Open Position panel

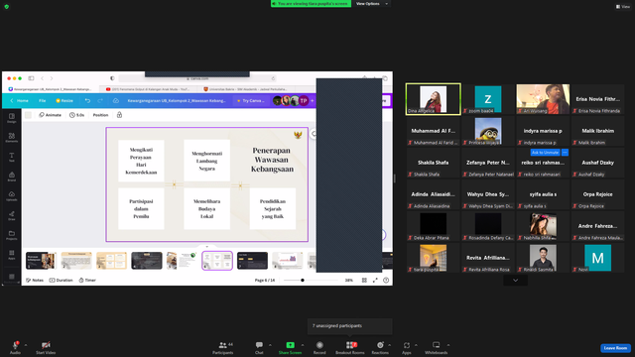click(x=100, y=115)
